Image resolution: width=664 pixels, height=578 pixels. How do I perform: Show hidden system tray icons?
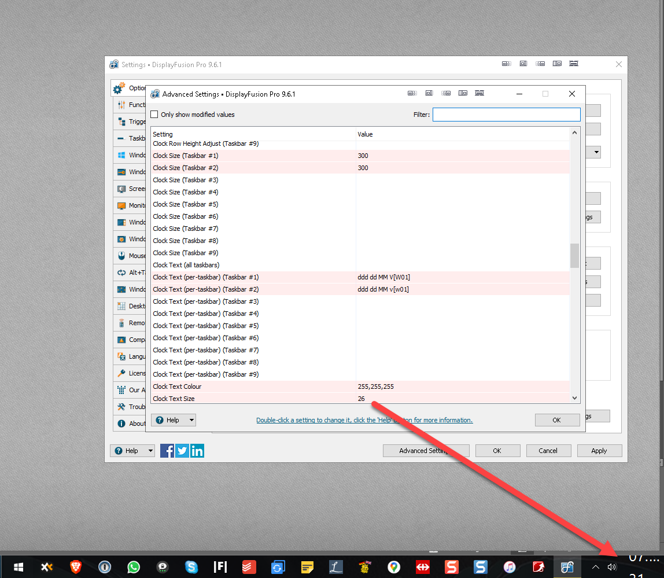(595, 567)
